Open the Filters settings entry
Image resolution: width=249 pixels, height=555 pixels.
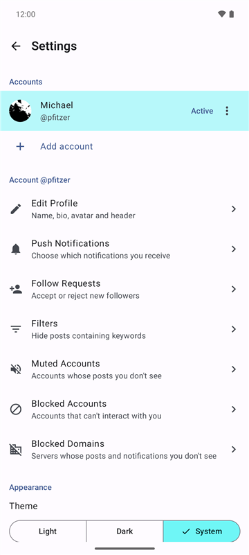click(x=124, y=329)
